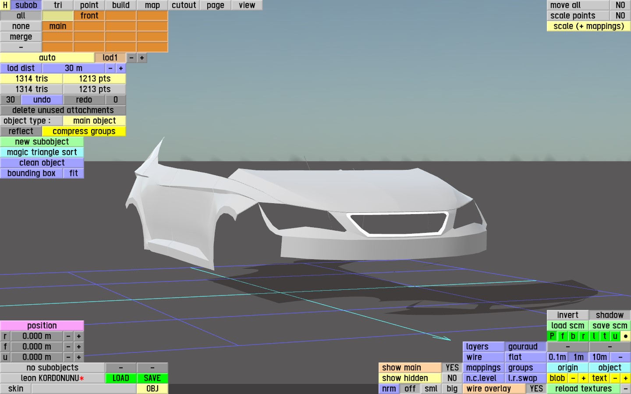Screen dimensions: 631x394
Task: Decrease the f position with its minus button
Action: 68,347
